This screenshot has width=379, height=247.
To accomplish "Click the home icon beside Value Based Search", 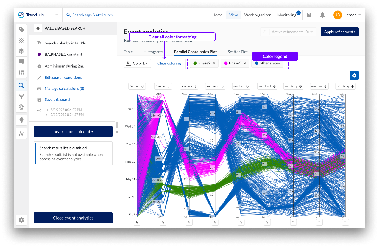I will tap(38, 28).
